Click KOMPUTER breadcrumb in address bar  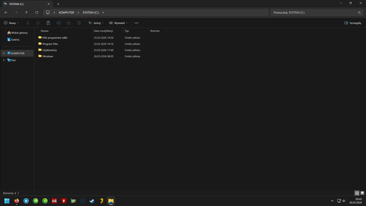[66, 13]
